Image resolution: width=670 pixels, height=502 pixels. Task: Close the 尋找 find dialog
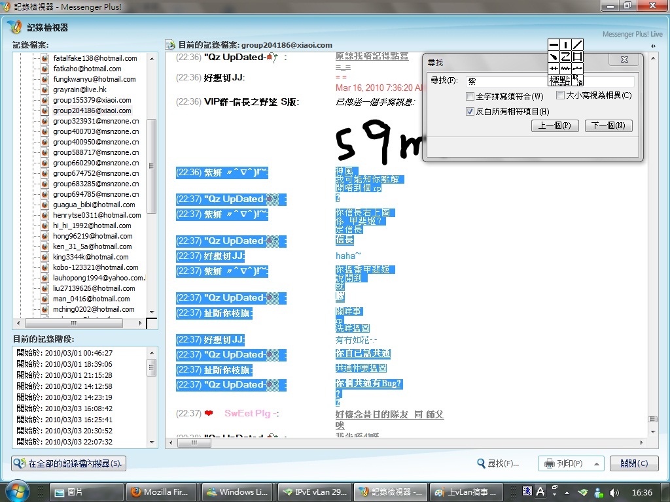(x=624, y=59)
